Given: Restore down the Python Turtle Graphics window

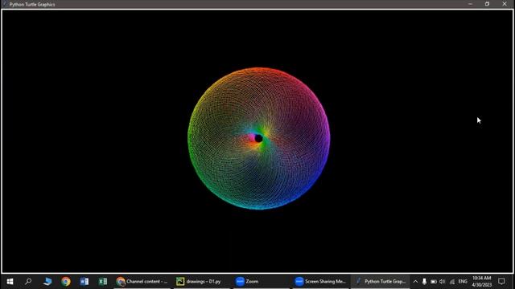Looking at the screenshot, I should tap(487, 4).
